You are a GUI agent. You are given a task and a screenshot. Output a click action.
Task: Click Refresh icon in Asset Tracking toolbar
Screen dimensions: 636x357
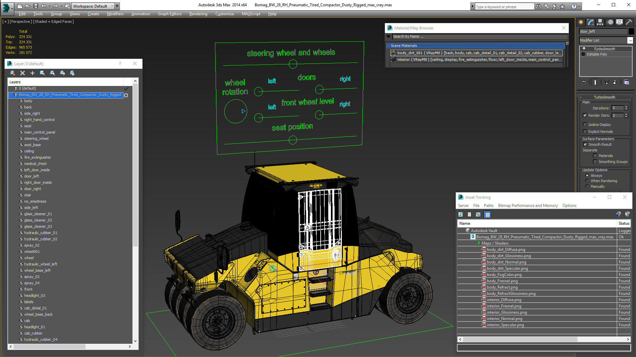460,215
